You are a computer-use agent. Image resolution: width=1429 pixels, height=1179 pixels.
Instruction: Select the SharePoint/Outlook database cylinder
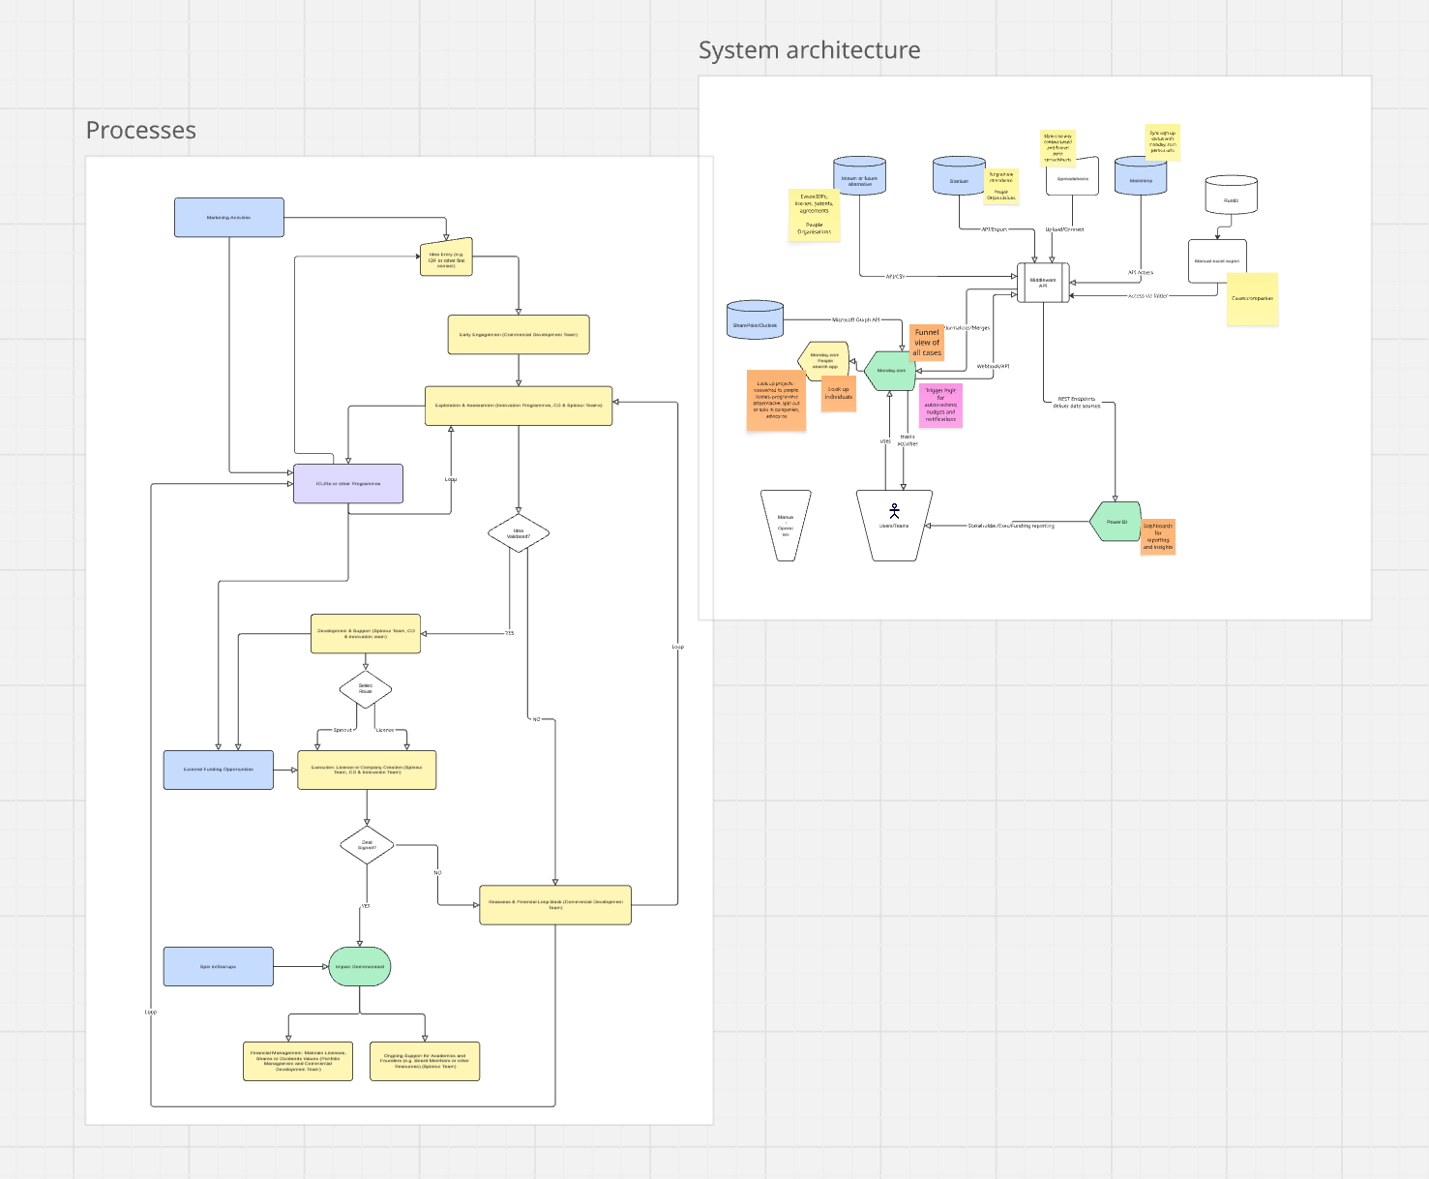tap(755, 320)
